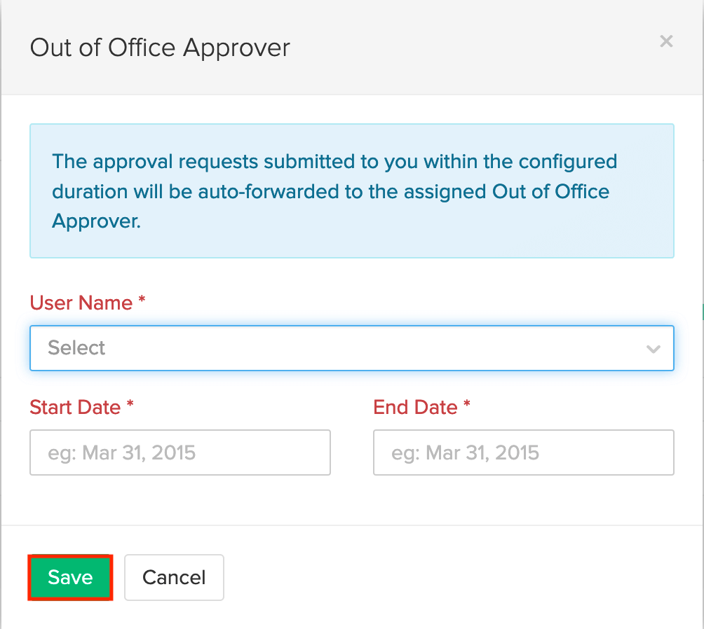Click the "eg: Mar 31, 2015" End Date placeholder
This screenshot has height=629, width=704.
[465, 452]
